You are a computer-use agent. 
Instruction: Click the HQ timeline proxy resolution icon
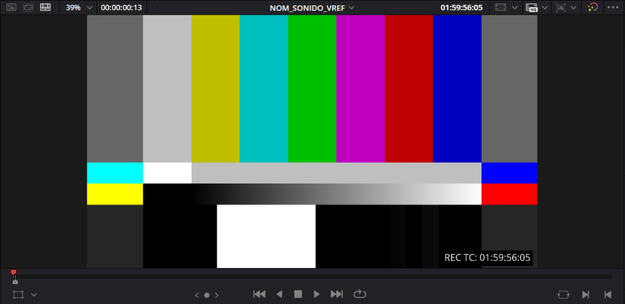(532, 7)
